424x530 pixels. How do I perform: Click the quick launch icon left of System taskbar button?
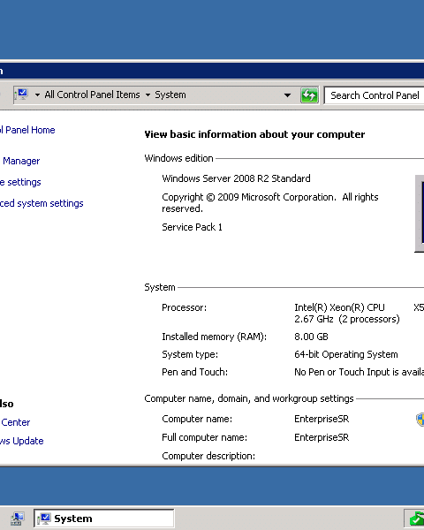(x=17, y=519)
